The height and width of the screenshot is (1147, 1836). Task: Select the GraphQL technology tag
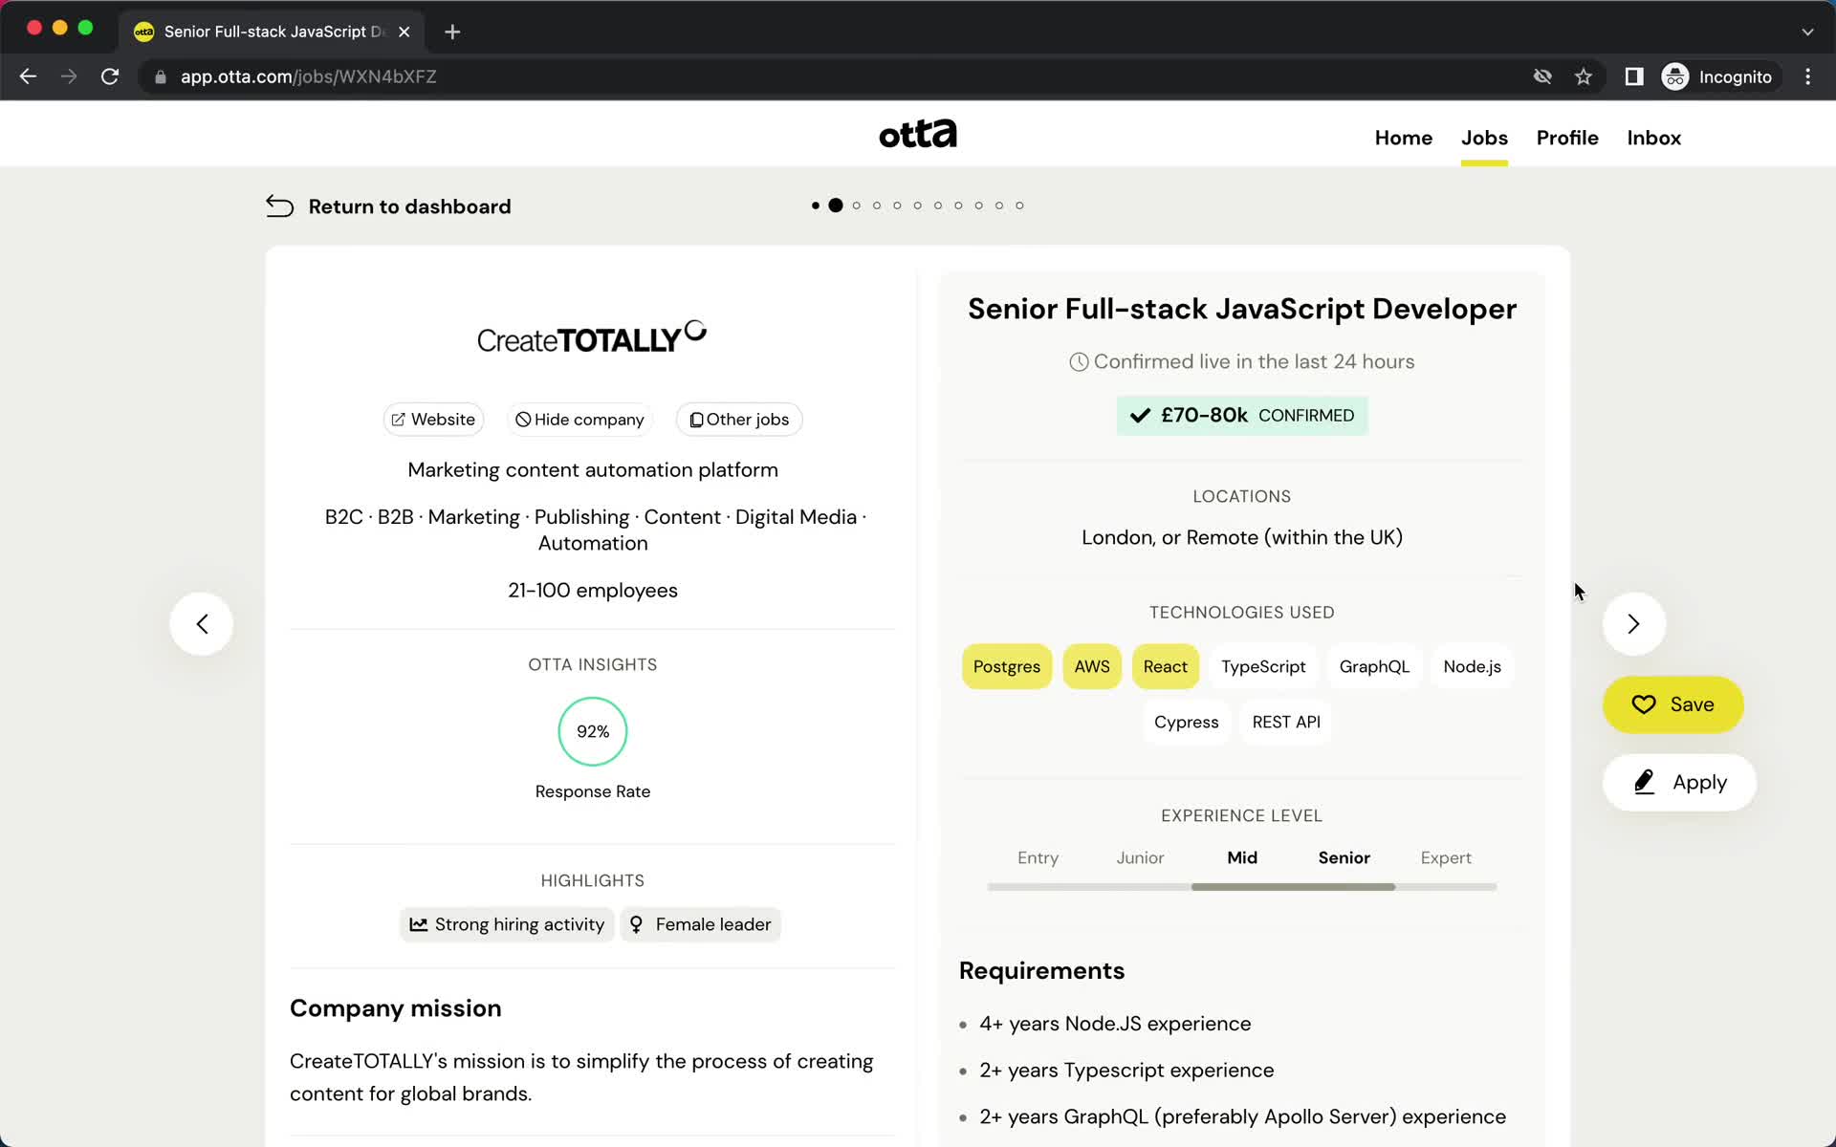point(1374,666)
